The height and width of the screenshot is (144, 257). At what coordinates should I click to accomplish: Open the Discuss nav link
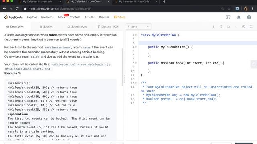104,17
